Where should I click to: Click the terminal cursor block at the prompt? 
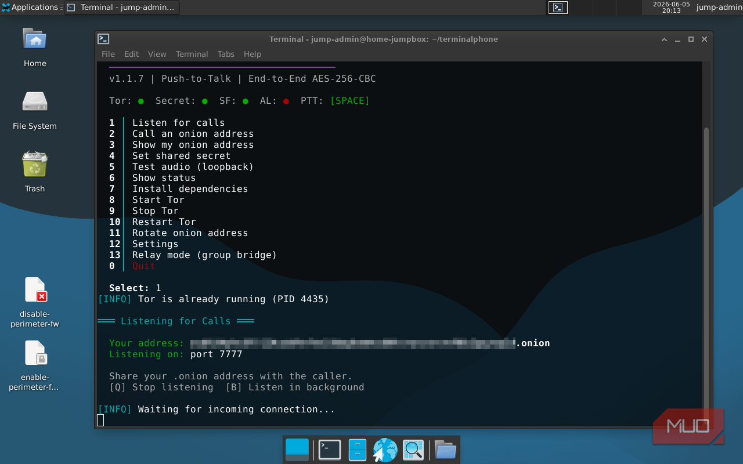coord(100,420)
